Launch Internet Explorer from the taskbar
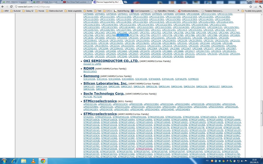Viewport: 263px width, 164px height. point(14,161)
